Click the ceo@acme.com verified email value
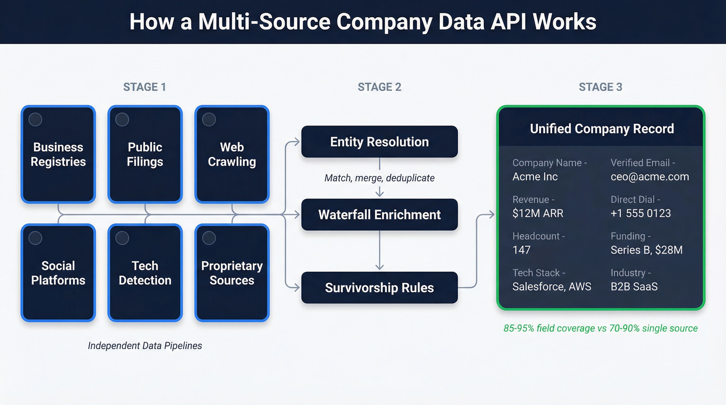The image size is (726, 405). coord(650,177)
